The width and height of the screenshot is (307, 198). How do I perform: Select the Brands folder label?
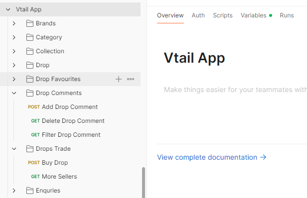pos(46,23)
